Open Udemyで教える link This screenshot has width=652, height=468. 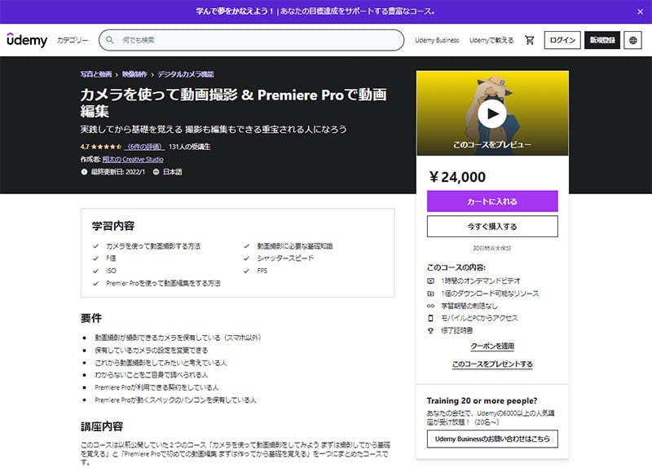[491, 40]
